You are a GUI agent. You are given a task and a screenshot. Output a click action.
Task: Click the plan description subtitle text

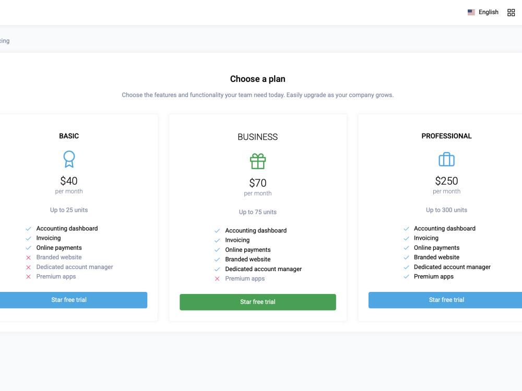tap(258, 95)
